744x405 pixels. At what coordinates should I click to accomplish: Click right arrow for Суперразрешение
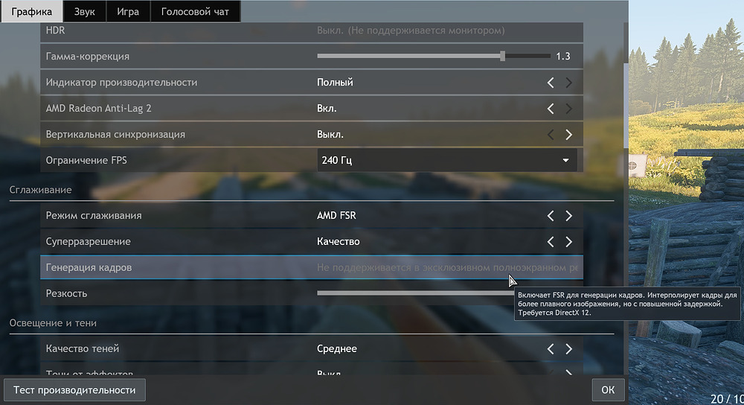pyautogui.click(x=568, y=242)
